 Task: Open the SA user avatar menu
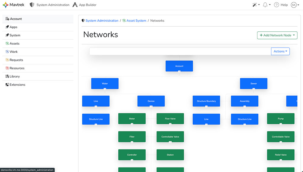point(295,5)
